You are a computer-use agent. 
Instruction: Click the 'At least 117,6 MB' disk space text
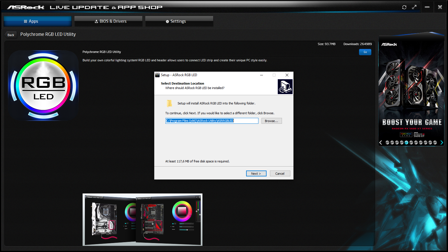197,161
